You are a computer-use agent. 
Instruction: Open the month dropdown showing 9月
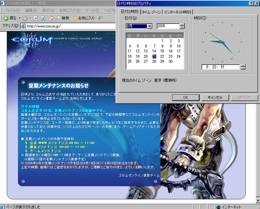point(150,26)
